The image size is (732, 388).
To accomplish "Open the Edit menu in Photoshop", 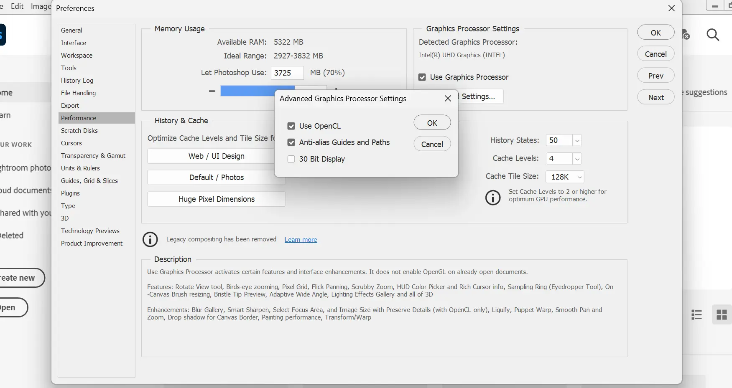I will point(17,6).
